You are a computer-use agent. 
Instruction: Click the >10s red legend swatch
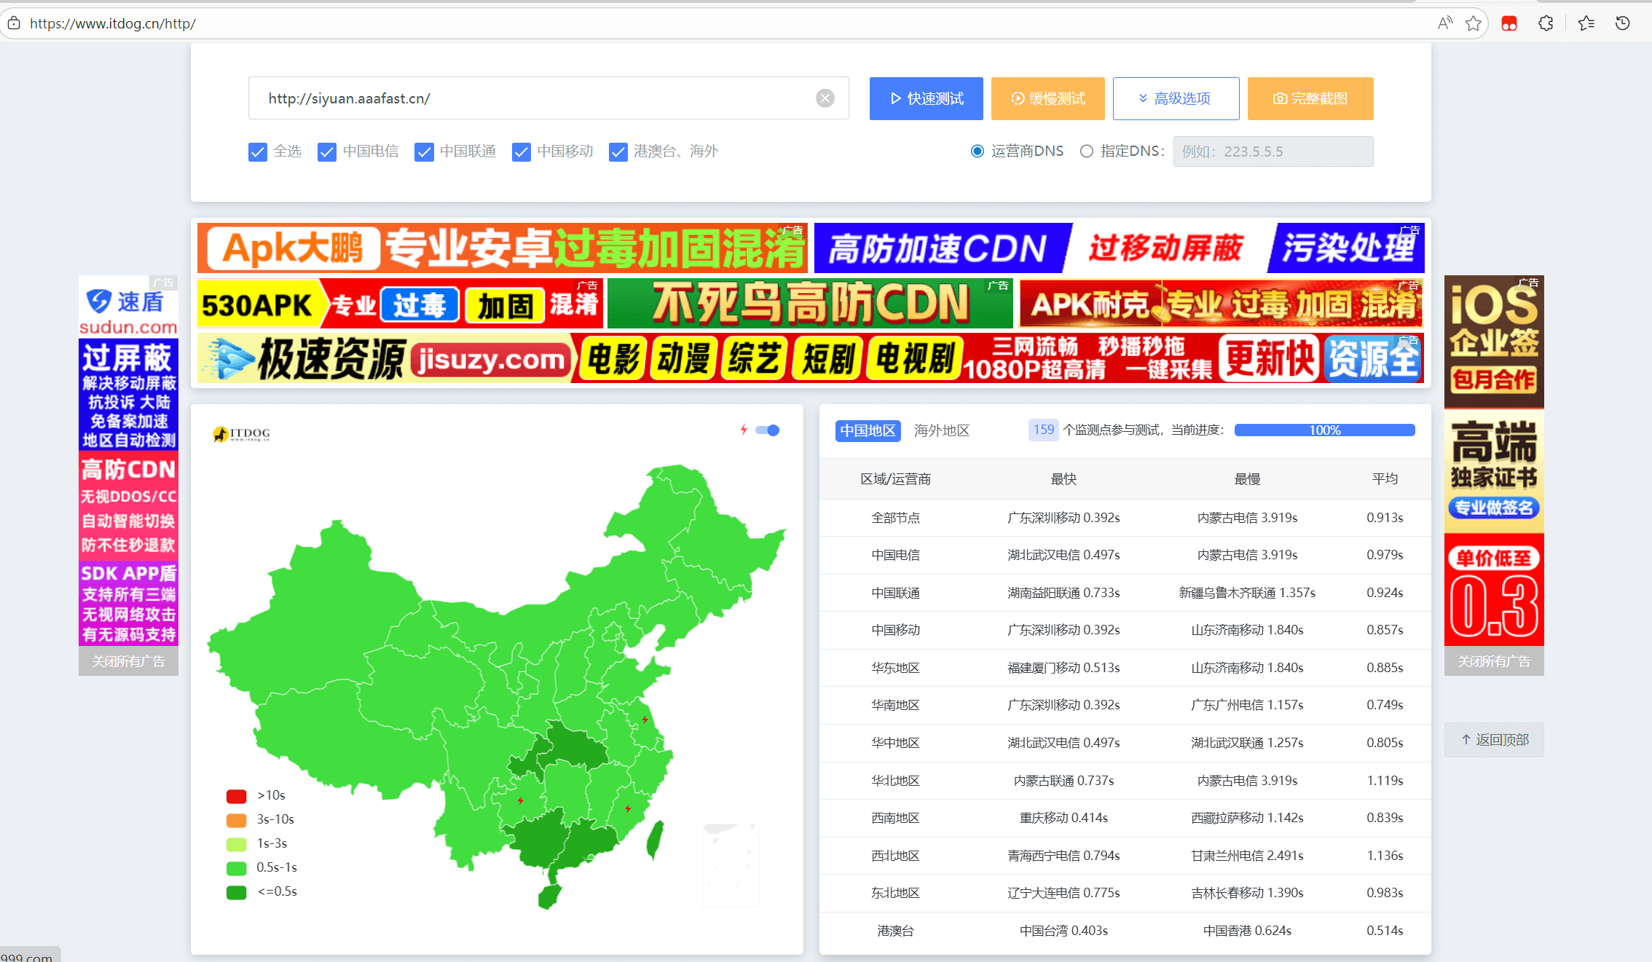coord(237,796)
